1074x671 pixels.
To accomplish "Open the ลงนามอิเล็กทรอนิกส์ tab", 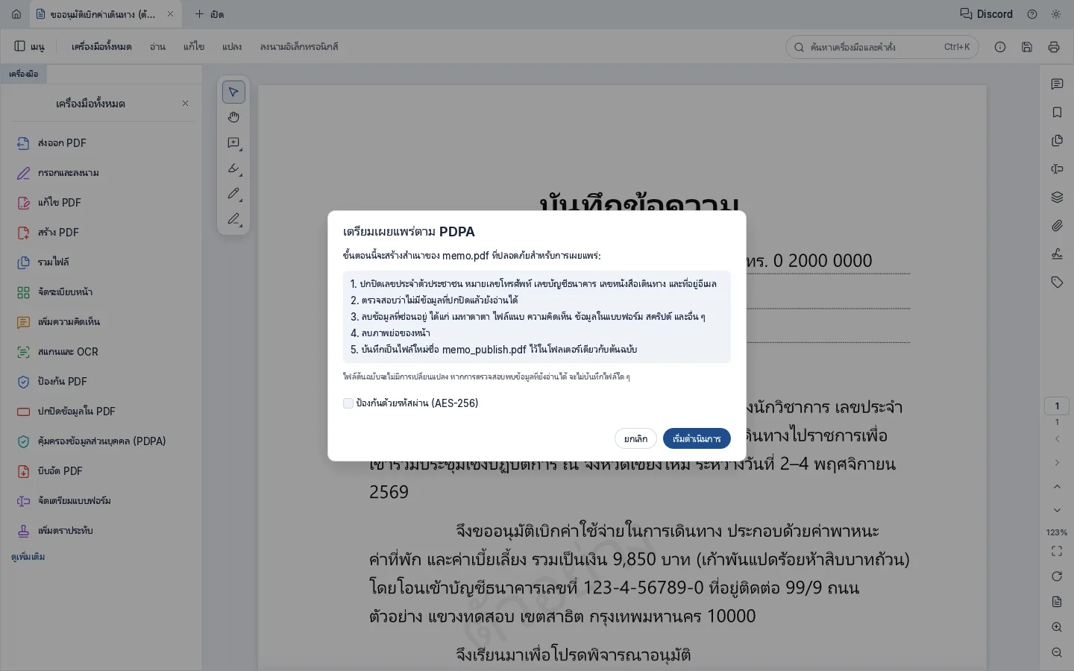I will (x=299, y=47).
